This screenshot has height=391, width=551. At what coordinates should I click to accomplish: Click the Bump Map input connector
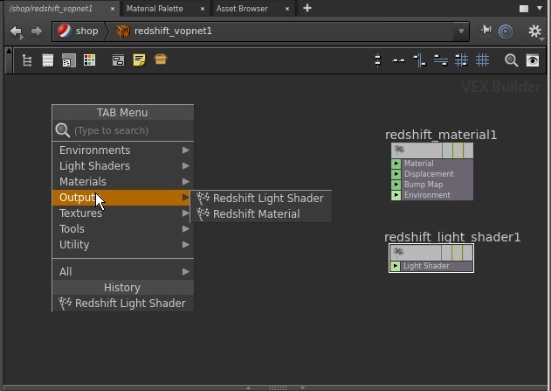[396, 185]
